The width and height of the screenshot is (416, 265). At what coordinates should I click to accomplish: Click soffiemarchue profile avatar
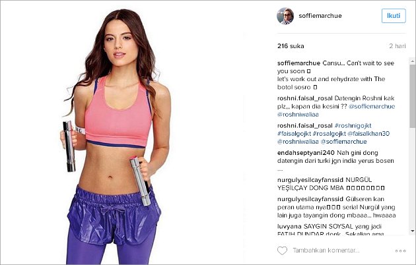(285, 16)
